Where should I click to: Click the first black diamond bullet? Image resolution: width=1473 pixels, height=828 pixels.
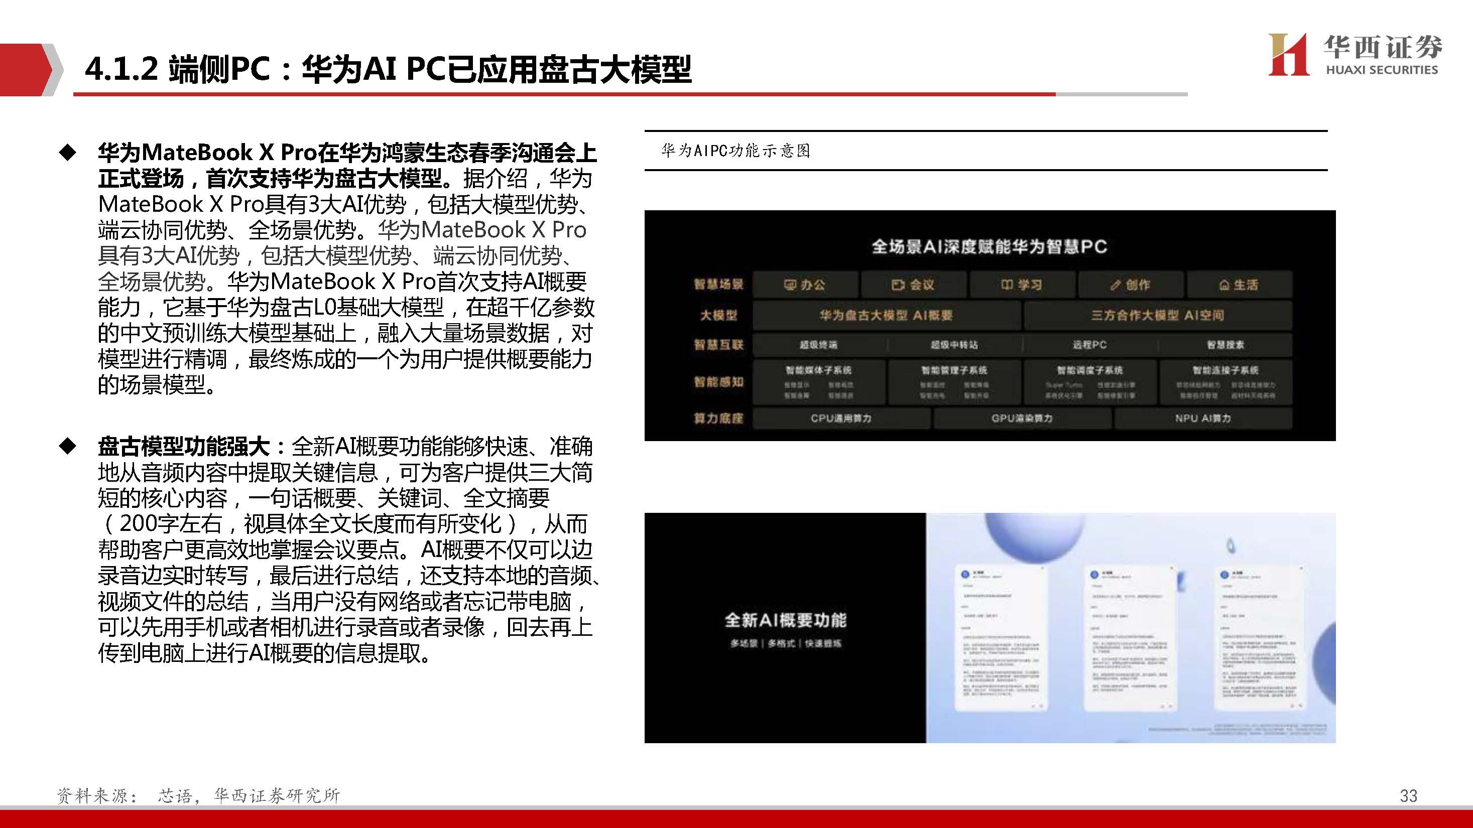[68, 153]
